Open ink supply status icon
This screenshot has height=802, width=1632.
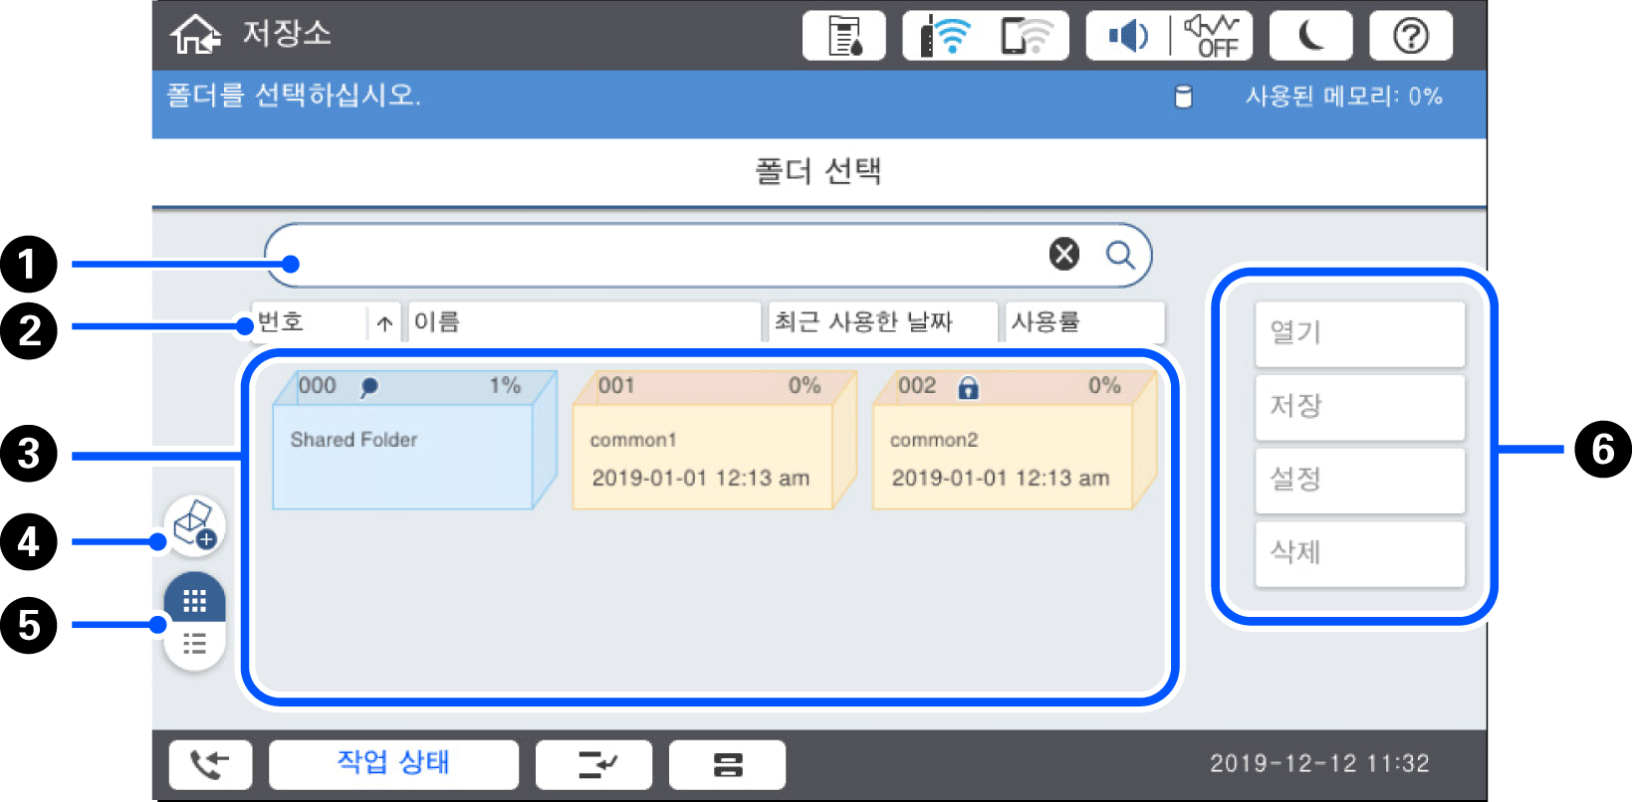point(843,37)
